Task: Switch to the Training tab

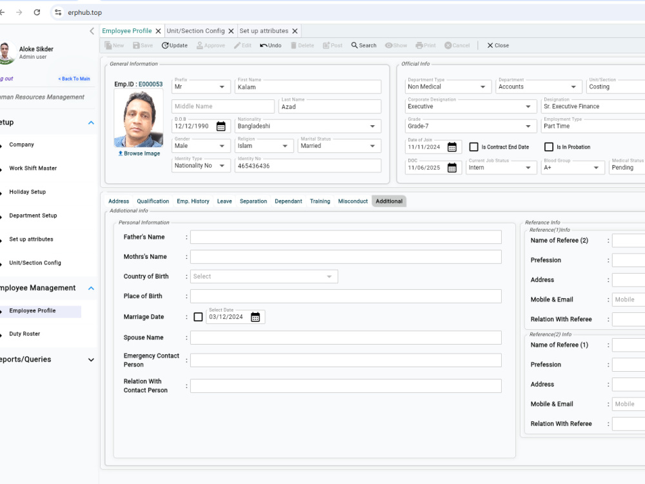Action: point(320,201)
